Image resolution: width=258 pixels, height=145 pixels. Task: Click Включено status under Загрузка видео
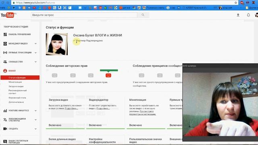tap(55, 125)
